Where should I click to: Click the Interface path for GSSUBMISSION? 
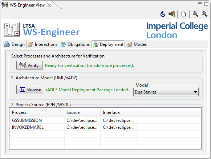click(118, 120)
